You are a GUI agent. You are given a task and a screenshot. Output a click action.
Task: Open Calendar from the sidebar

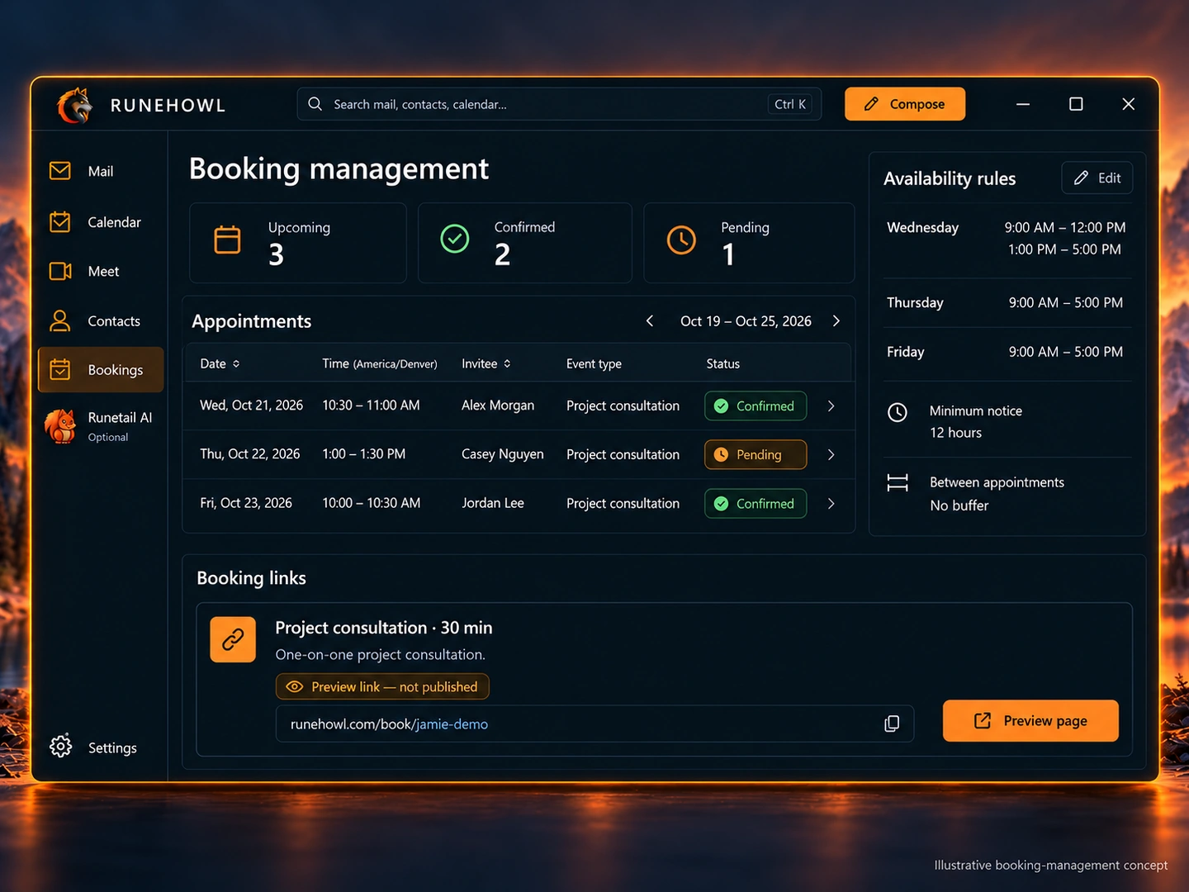(101, 222)
